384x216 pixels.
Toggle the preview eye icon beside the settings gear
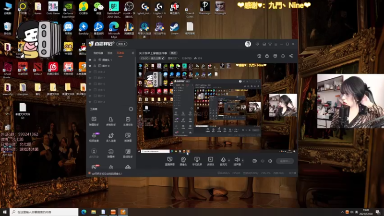[263, 161]
